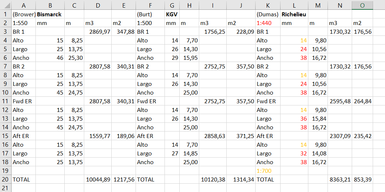Select the highlighted column header O

pyautogui.click(x=362, y=5)
